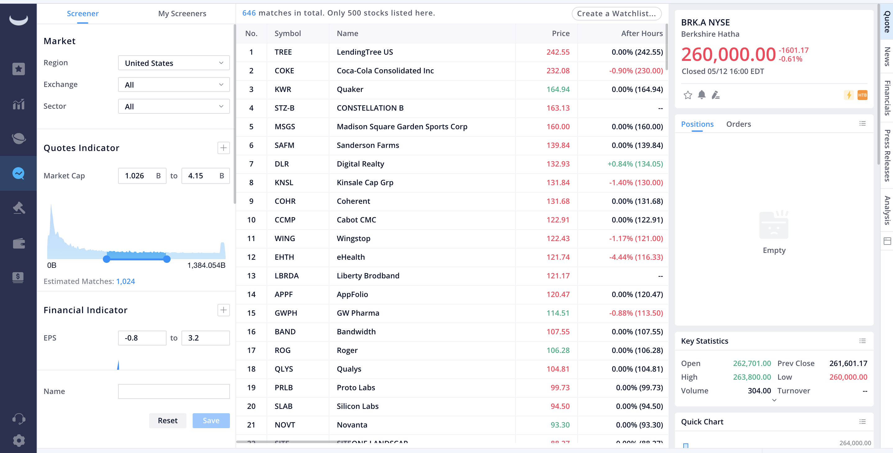
Task: Add BRK.A to watchlist star icon
Action: (688, 95)
